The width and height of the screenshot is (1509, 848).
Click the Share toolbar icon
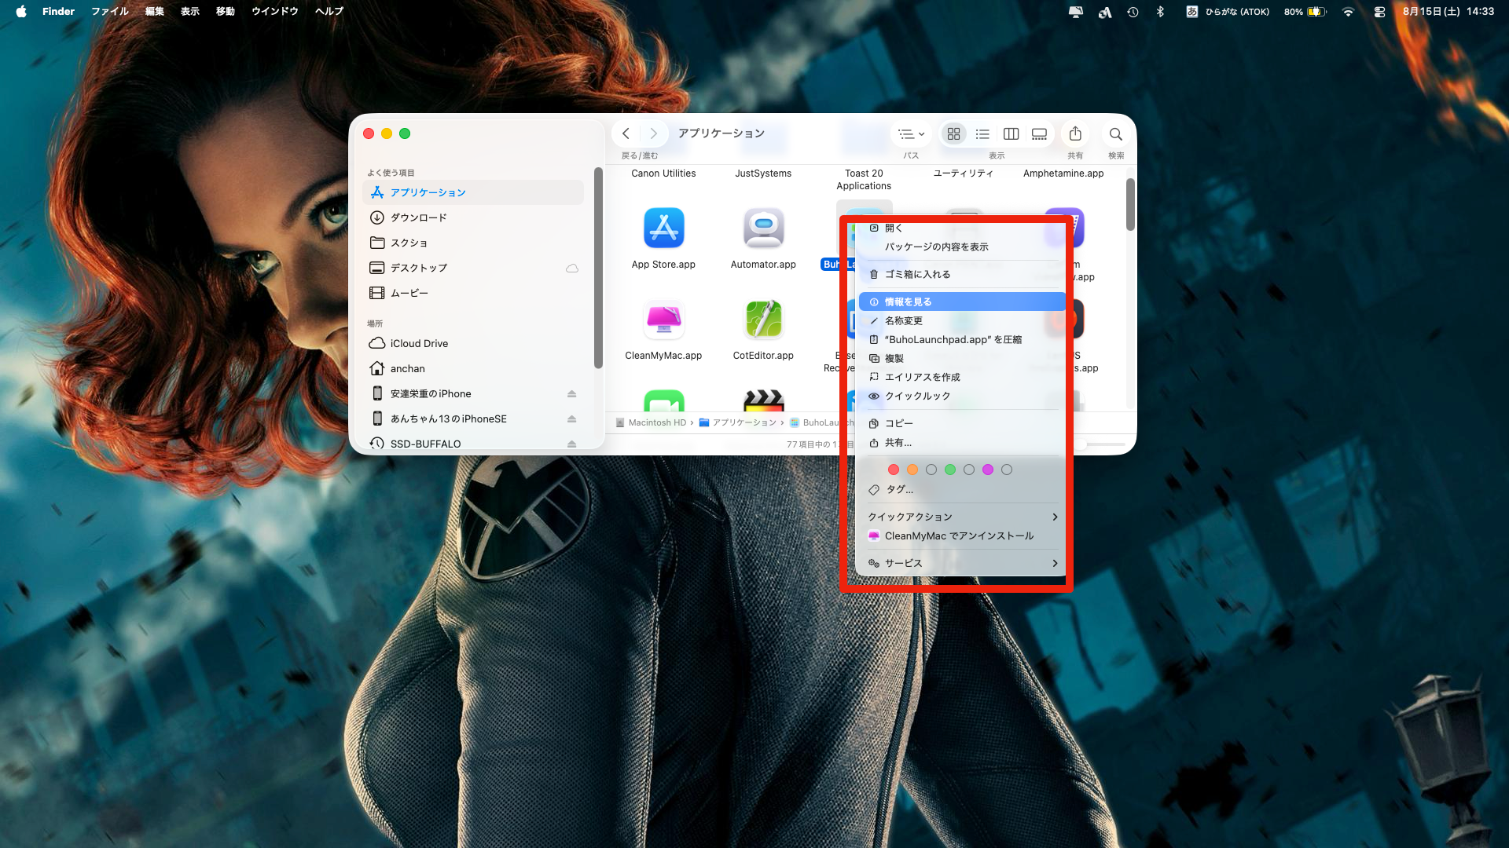pyautogui.click(x=1075, y=133)
